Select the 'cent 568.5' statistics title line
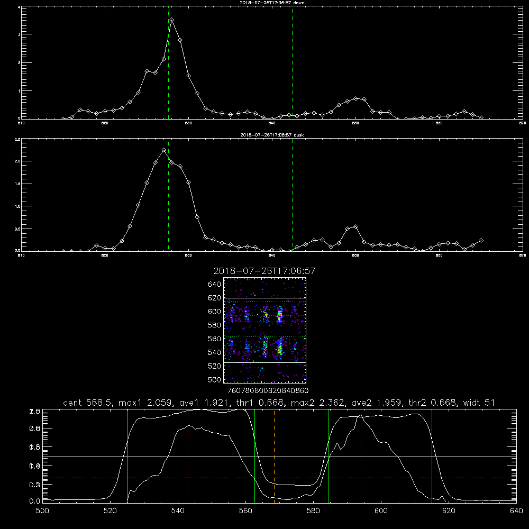529x529 pixels. (x=279, y=403)
